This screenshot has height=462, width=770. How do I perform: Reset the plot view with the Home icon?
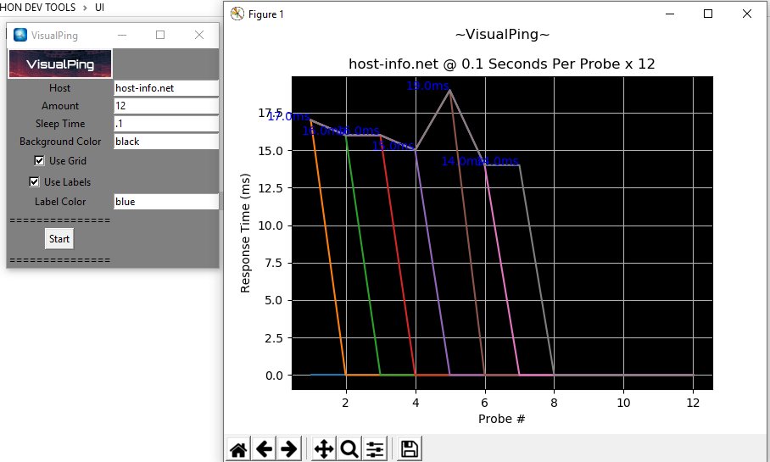click(x=238, y=448)
